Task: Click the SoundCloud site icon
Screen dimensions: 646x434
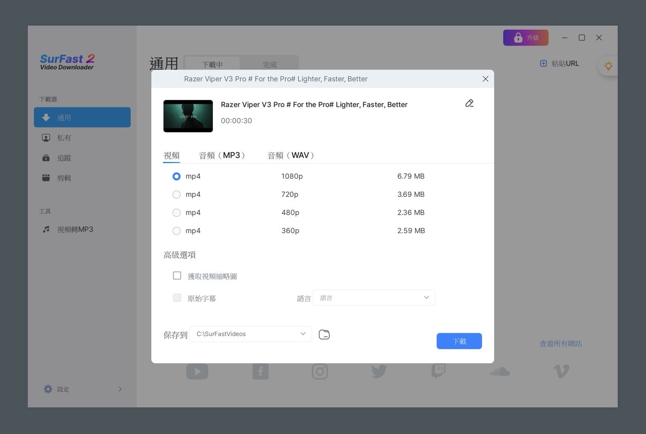Action: pos(500,372)
